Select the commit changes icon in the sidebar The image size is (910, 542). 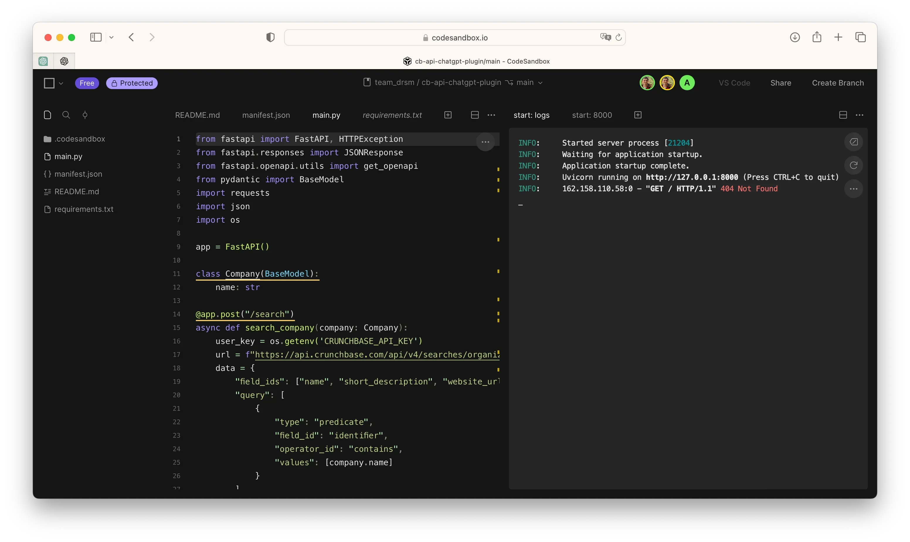tap(85, 115)
